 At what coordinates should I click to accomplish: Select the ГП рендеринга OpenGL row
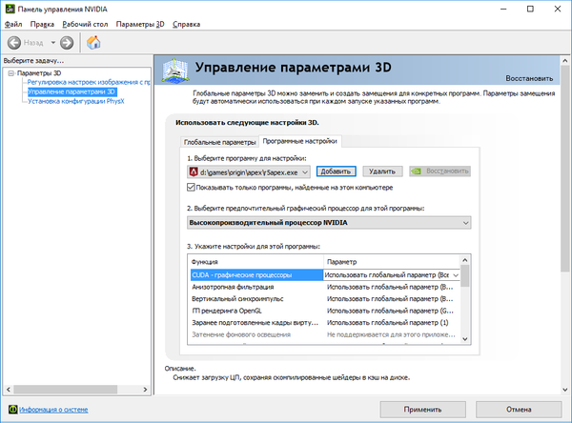click(323, 311)
